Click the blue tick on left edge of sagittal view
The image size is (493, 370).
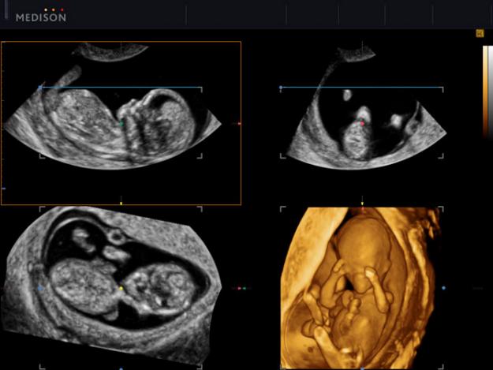click(3, 189)
